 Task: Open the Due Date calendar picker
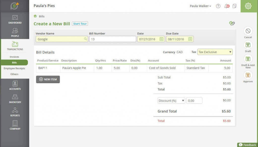tap(191, 39)
